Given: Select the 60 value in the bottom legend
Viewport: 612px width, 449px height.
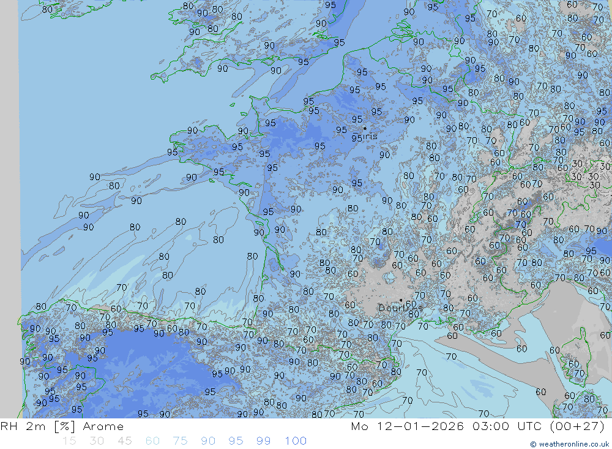Looking at the screenshot, I should pos(152,441).
